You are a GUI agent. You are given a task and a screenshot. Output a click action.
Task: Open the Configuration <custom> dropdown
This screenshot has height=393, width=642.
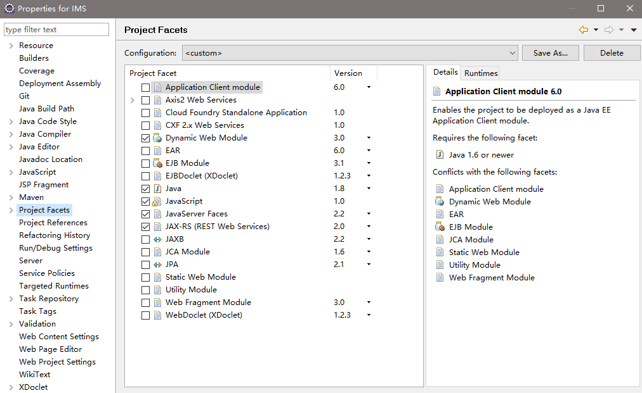click(x=350, y=53)
